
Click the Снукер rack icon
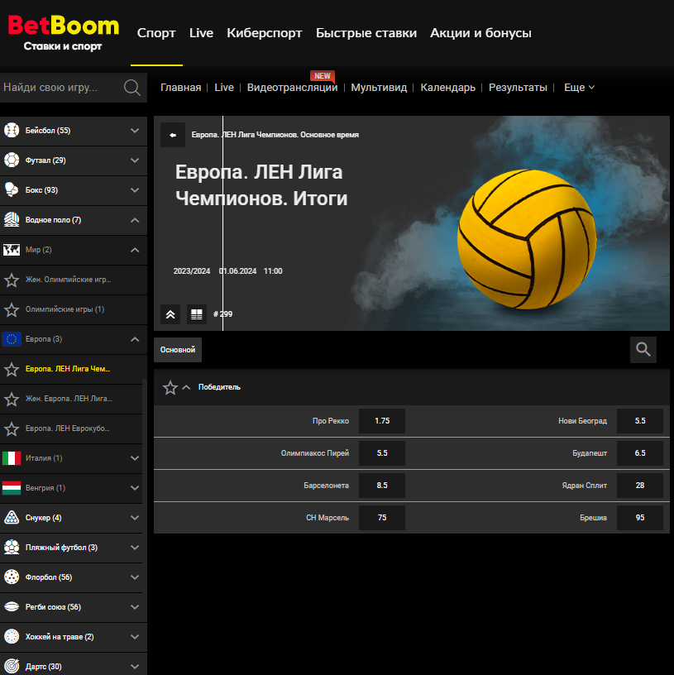point(12,518)
